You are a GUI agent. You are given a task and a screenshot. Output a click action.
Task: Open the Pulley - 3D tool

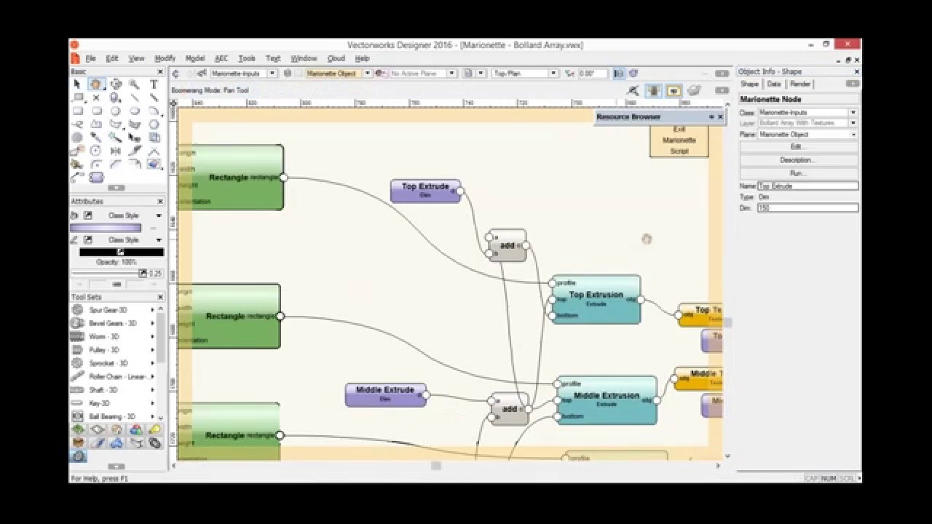(x=113, y=350)
